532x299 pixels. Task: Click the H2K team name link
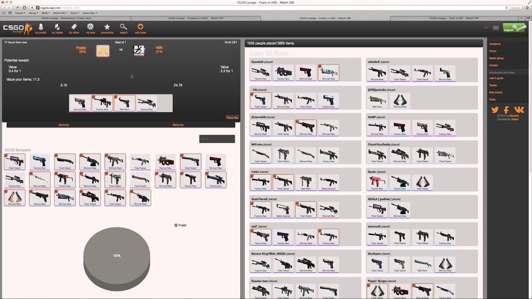pyautogui.click(x=159, y=48)
